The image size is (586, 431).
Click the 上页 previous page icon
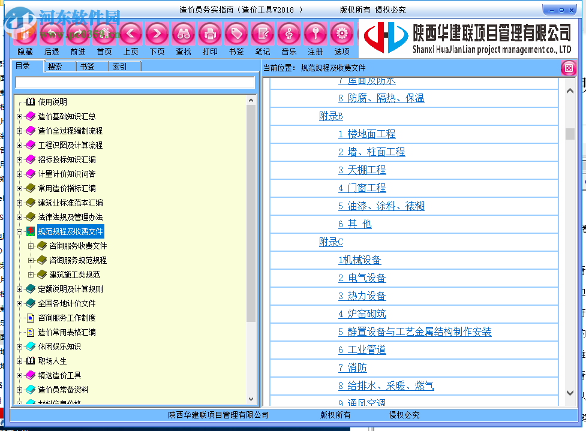(131, 34)
